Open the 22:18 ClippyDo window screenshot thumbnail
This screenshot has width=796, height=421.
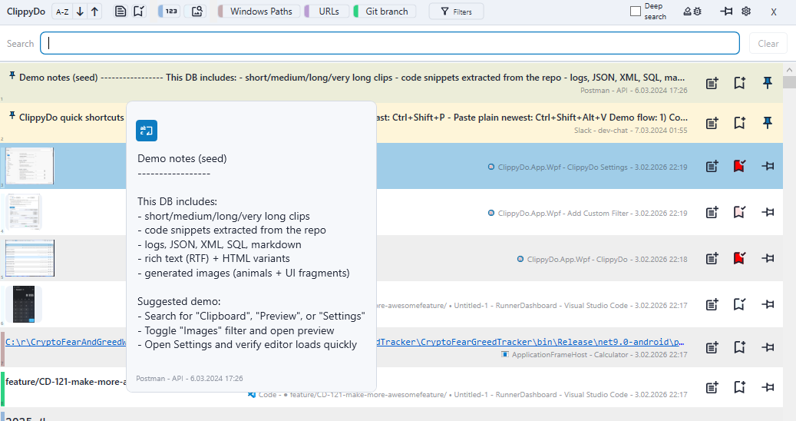30,258
